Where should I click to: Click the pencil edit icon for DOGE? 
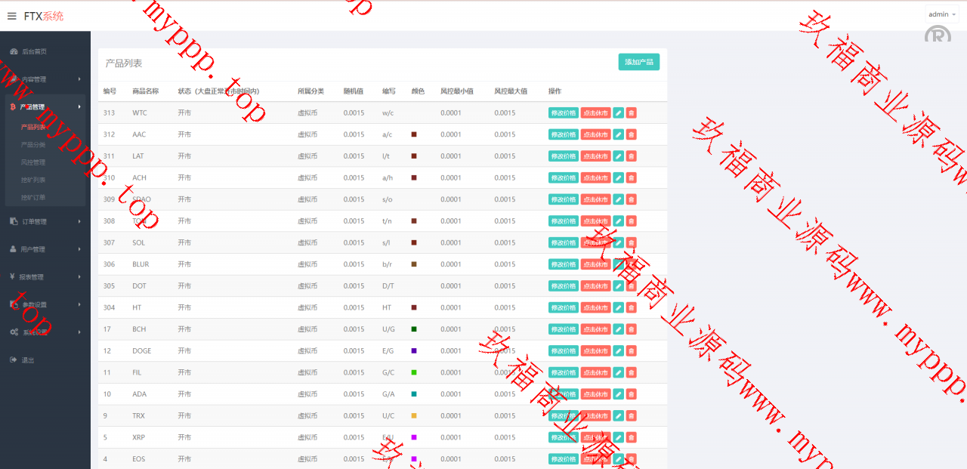[x=618, y=351]
